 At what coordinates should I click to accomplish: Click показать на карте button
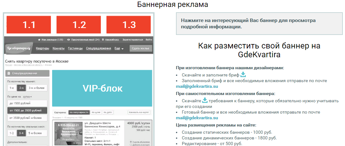coord(139,112)
